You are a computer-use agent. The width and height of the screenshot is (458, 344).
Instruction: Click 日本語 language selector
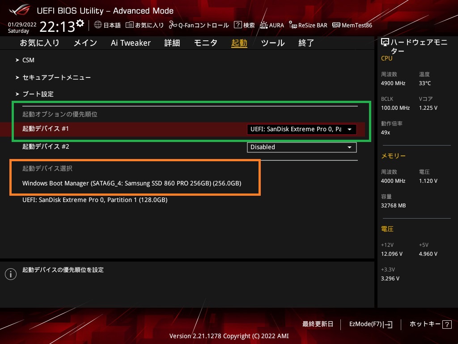point(112,26)
